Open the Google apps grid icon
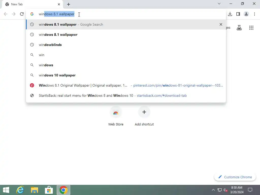The image size is (260, 195). click(x=251, y=27)
